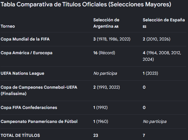Click the table title heading text
This screenshot has width=188, height=140.
[x=86, y=4]
